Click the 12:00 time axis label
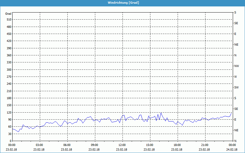Viewport: 245px width, 153px height. [122, 145]
